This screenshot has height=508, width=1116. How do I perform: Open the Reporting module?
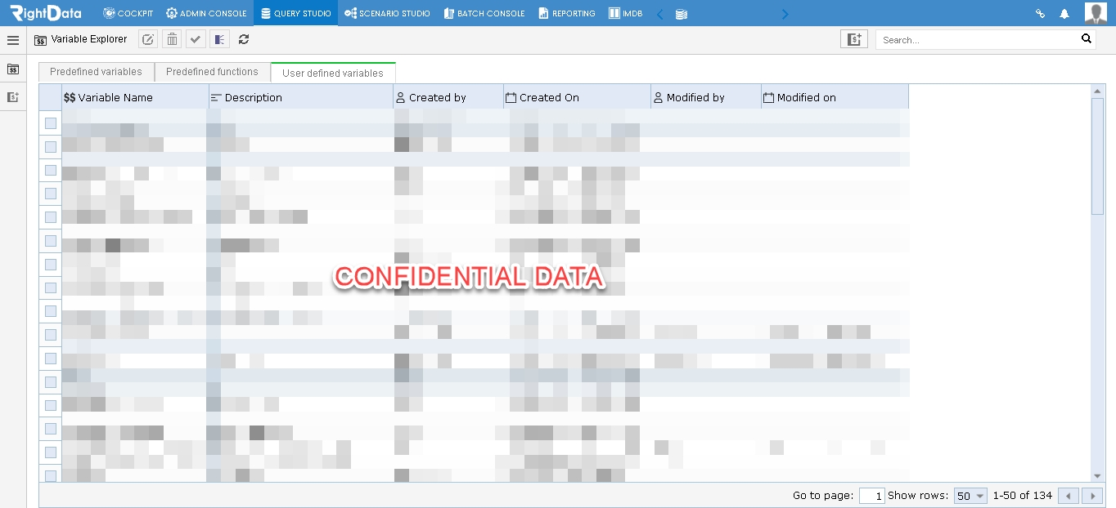(567, 13)
